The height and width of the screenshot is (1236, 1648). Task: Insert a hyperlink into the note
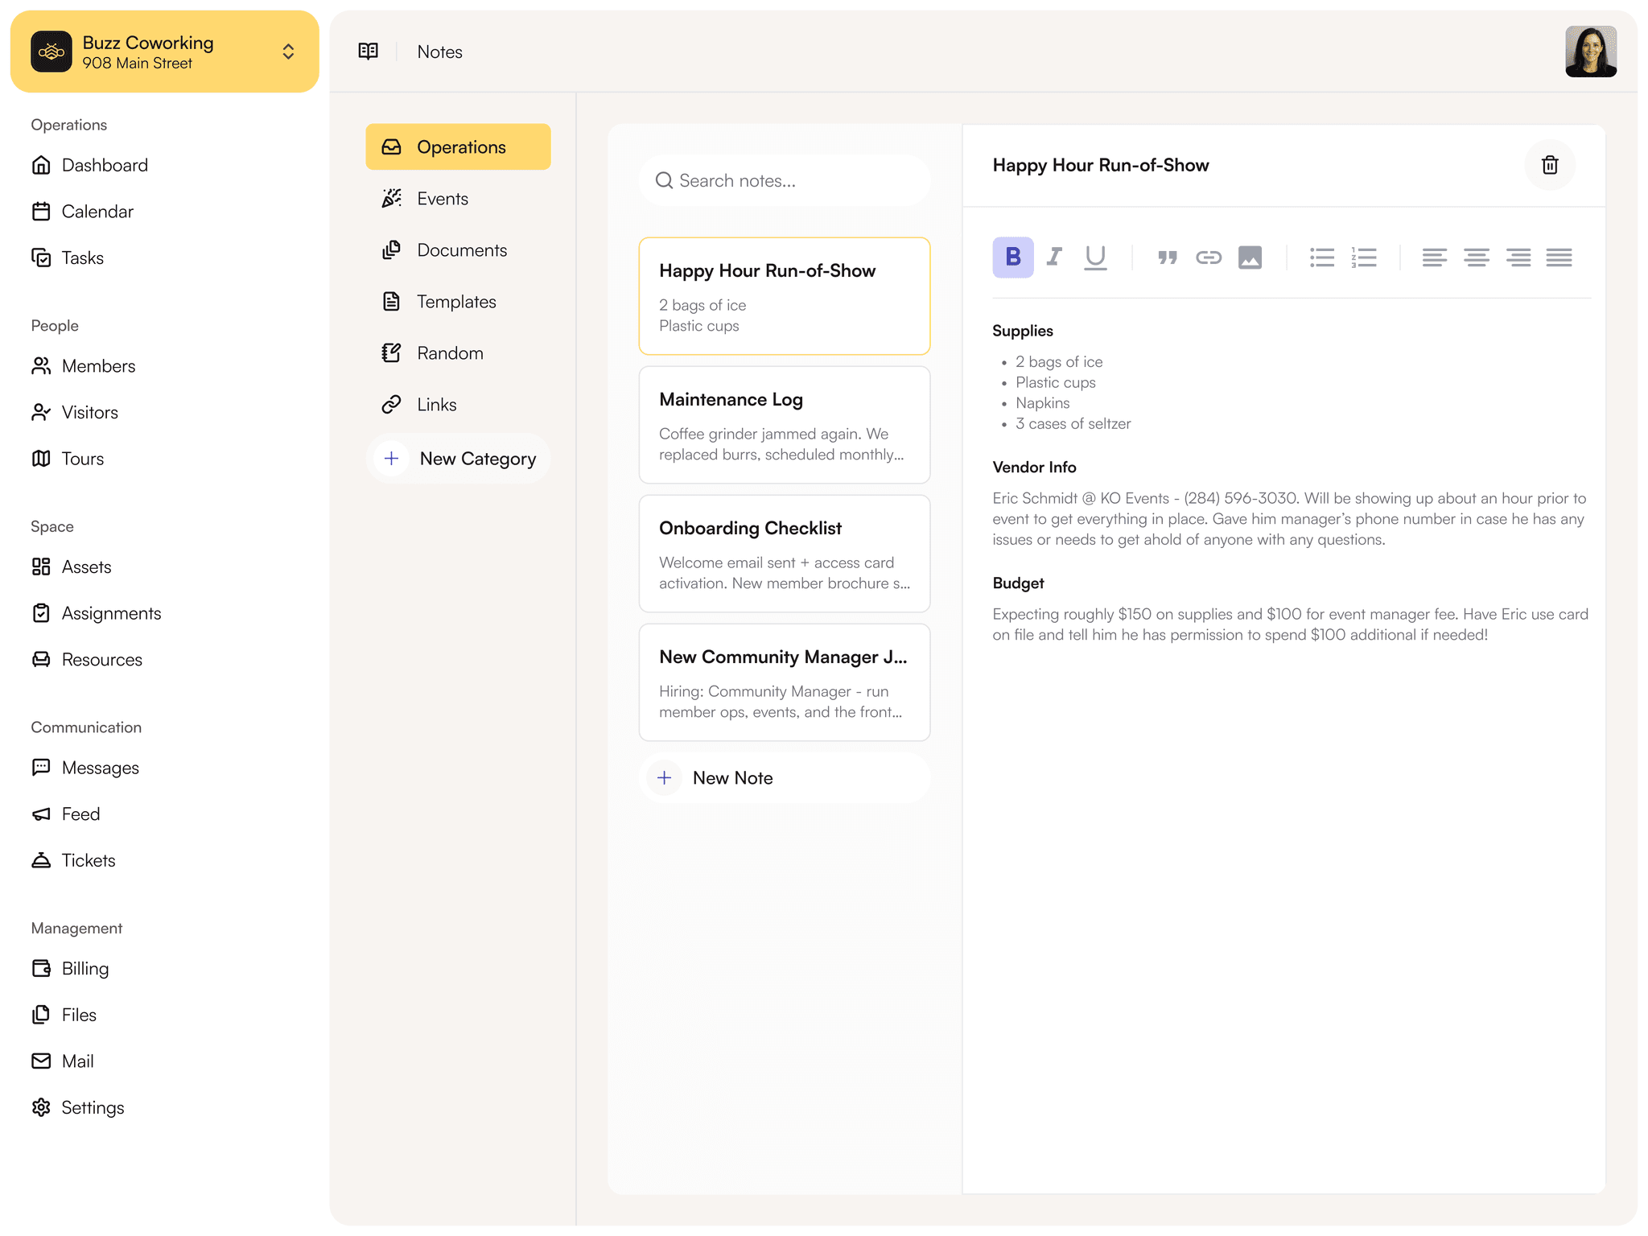pyautogui.click(x=1208, y=257)
